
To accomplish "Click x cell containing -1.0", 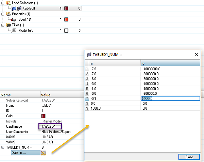I will point(115,89).
